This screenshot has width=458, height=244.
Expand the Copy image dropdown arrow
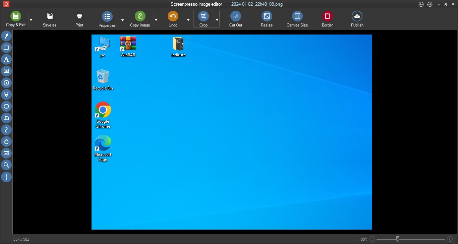click(x=156, y=20)
